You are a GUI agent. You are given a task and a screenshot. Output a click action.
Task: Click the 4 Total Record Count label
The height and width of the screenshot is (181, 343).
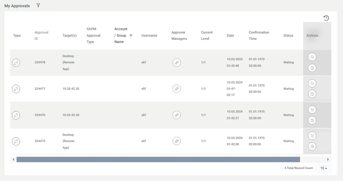298,168
